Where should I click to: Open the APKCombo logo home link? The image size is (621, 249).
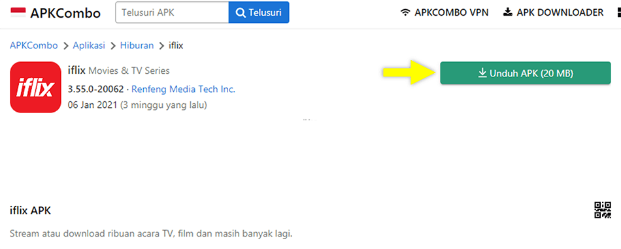point(55,13)
